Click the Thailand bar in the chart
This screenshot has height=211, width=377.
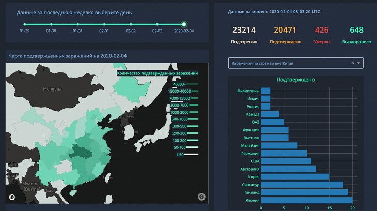coord(304,192)
